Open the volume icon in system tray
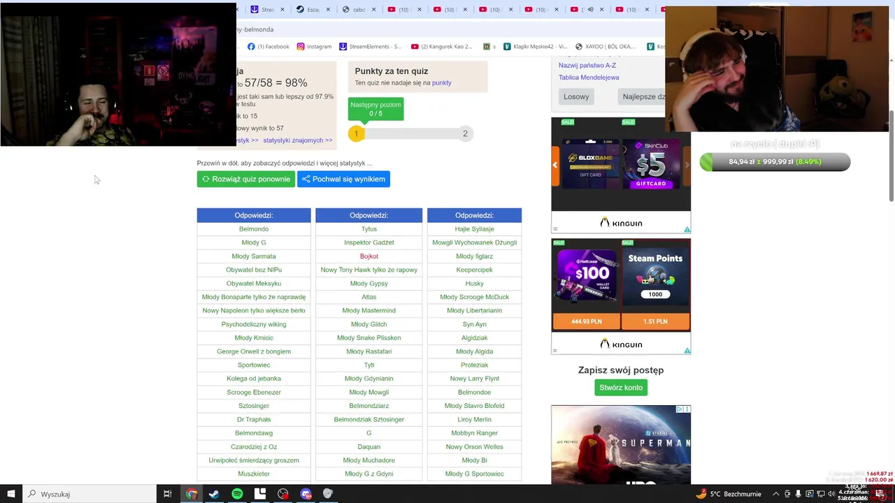Image resolution: width=895 pixels, height=503 pixels. [x=831, y=494]
